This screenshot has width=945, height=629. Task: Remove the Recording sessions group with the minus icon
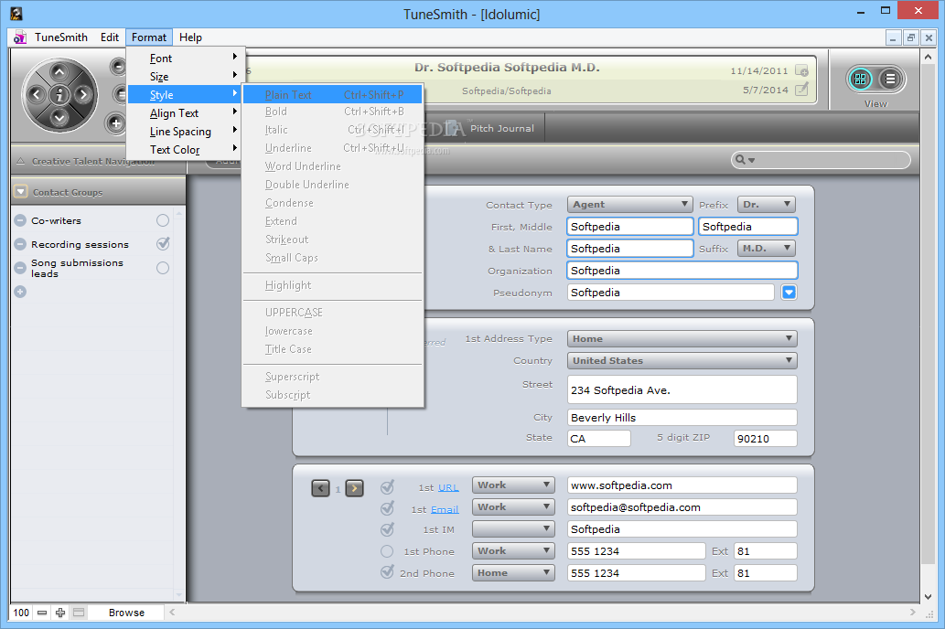tap(20, 244)
